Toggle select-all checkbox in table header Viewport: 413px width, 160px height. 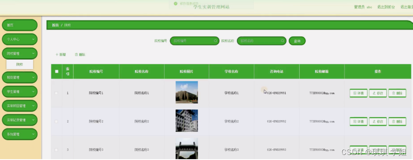point(57,71)
